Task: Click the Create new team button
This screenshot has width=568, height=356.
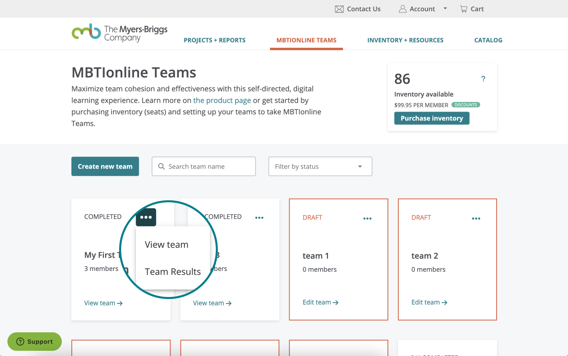Action: click(105, 166)
